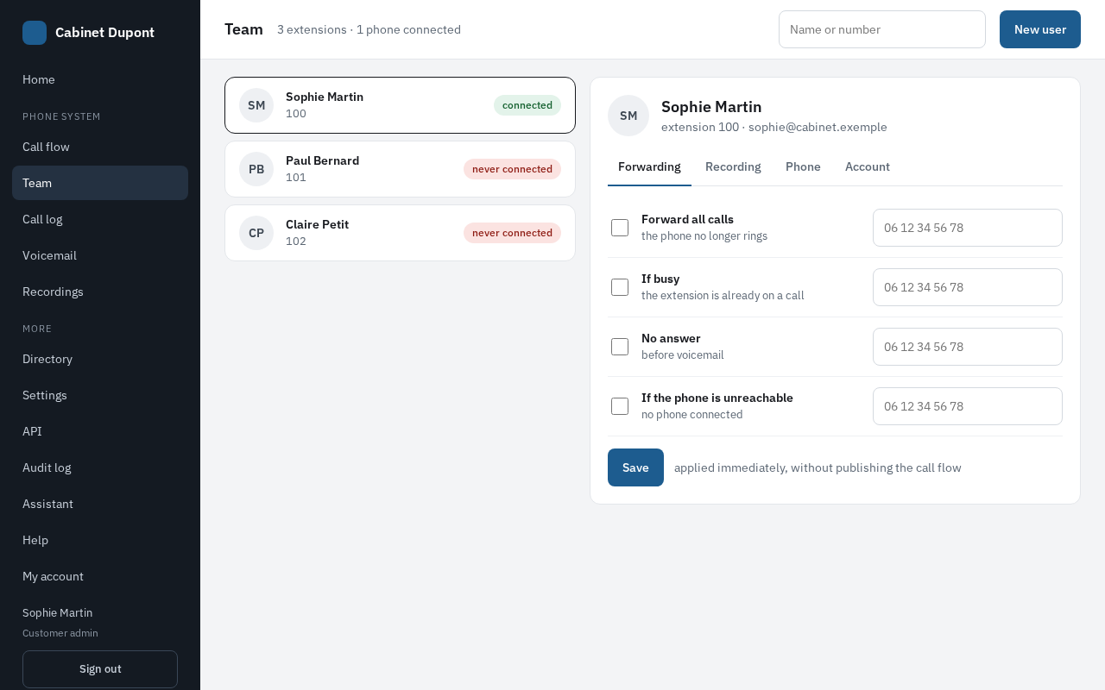Click the Sign out button
This screenshot has width=1105, height=690.
[100, 669]
